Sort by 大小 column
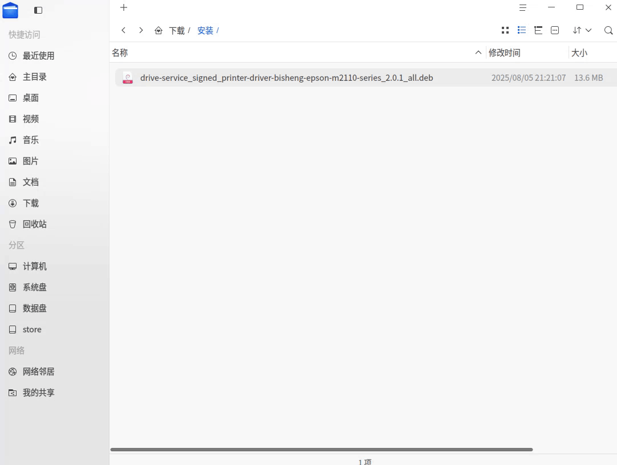617x465 pixels. click(579, 52)
